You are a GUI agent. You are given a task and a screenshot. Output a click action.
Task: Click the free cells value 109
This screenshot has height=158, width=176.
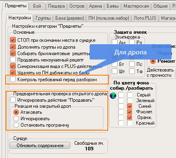89,149
